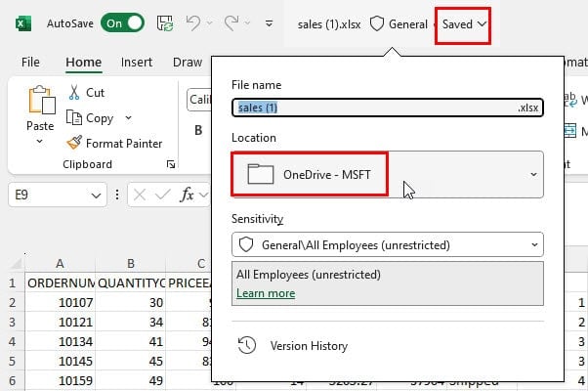The width and height of the screenshot is (588, 391).
Task: Open the Clipboard dialog launcher
Action: 171,164
